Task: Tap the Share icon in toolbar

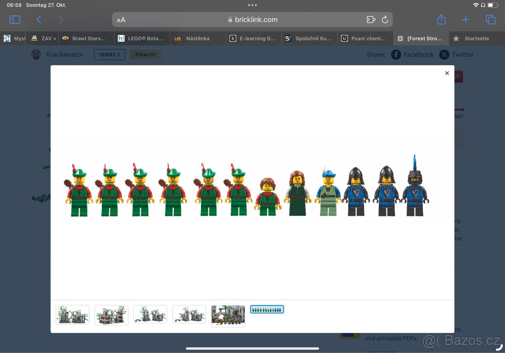Action: tap(441, 19)
